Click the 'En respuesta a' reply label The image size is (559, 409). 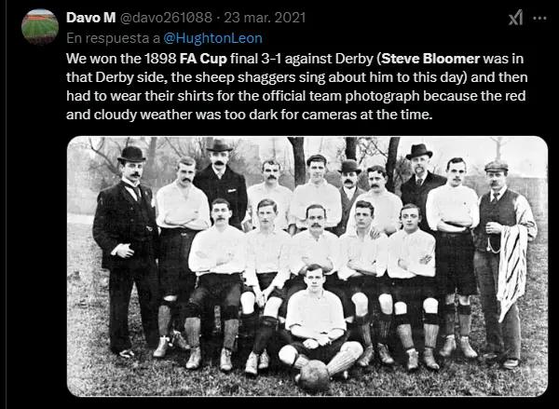pos(114,38)
